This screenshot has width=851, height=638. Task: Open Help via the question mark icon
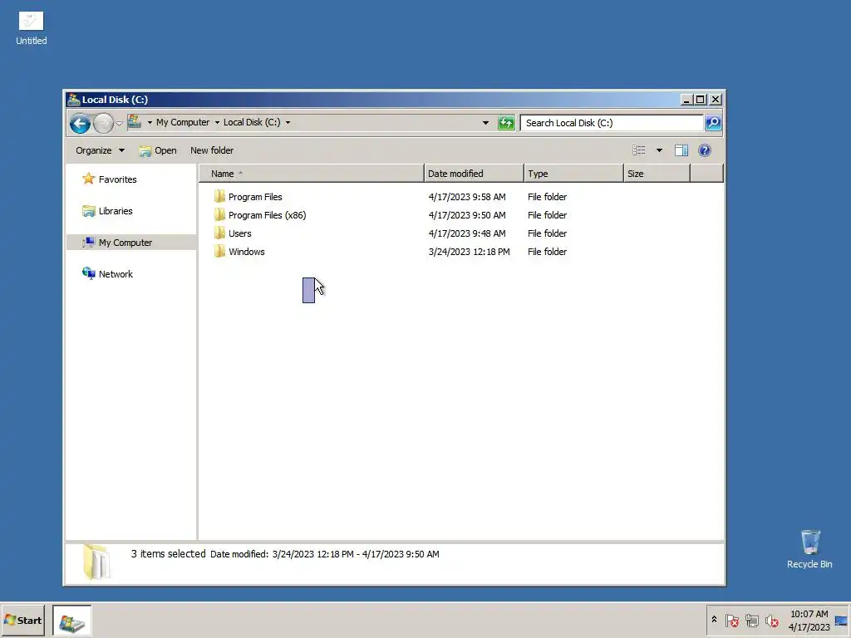705,150
